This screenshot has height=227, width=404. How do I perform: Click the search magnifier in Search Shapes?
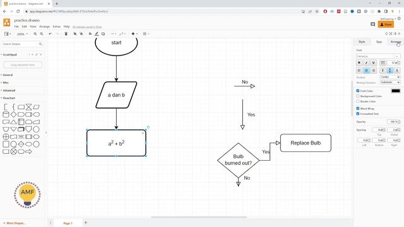(x=40, y=44)
